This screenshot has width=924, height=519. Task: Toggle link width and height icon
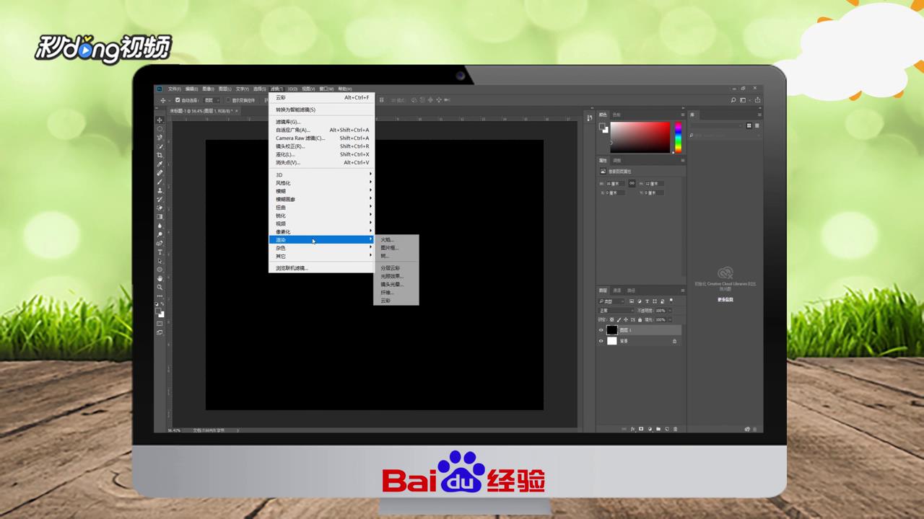pyautogui.click(x=632, y=184)
